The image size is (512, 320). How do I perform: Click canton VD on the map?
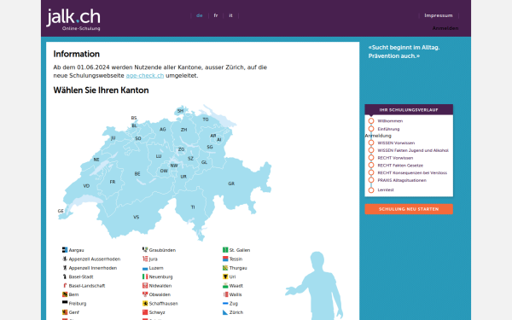86,186
